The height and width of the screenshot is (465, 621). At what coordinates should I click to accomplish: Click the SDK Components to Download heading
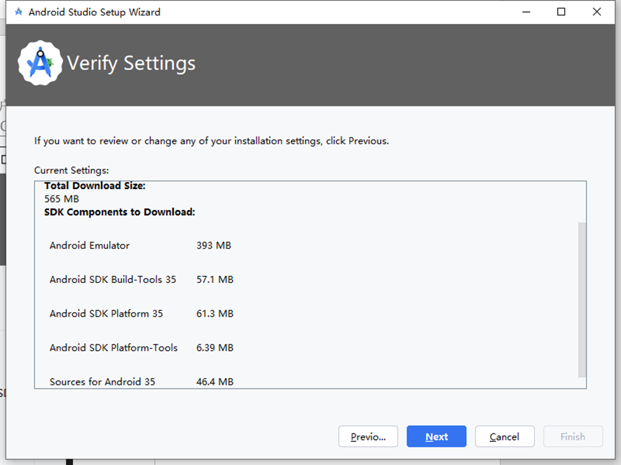click(120, 212)
